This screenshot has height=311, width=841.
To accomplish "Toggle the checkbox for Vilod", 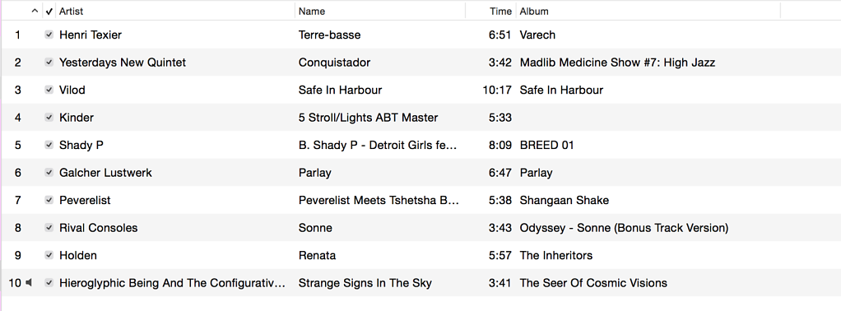I will click(49, 90).
